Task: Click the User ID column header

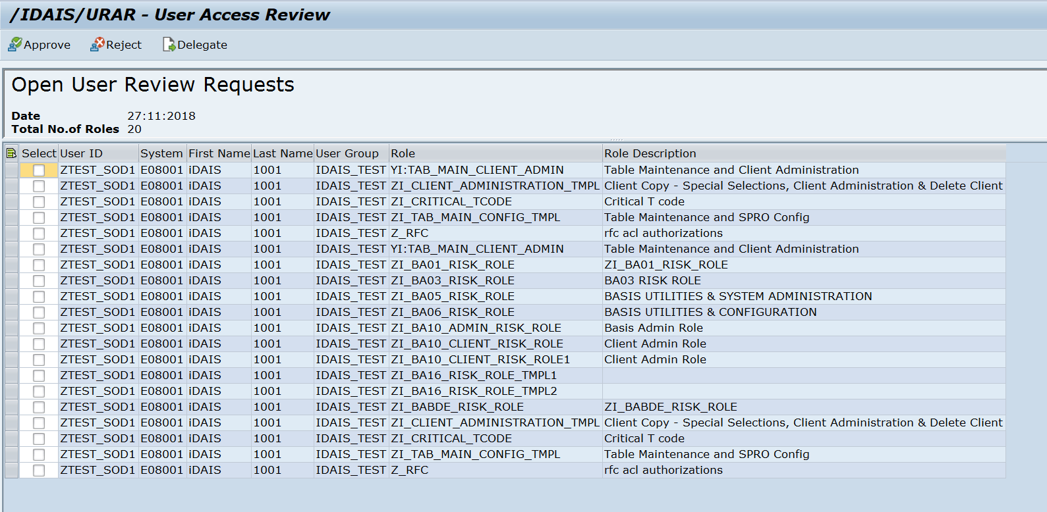Action: (x=98, y=153)
